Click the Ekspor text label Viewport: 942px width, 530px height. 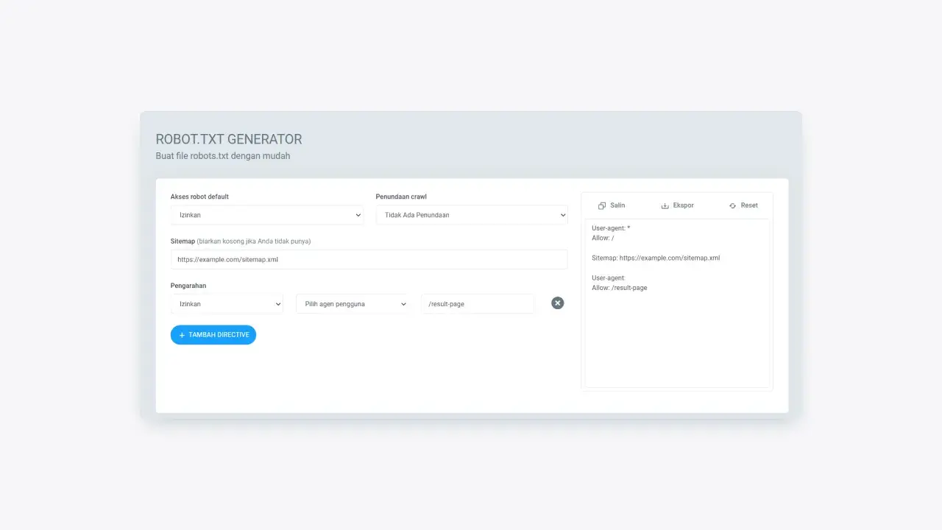(x=683, y=205)
